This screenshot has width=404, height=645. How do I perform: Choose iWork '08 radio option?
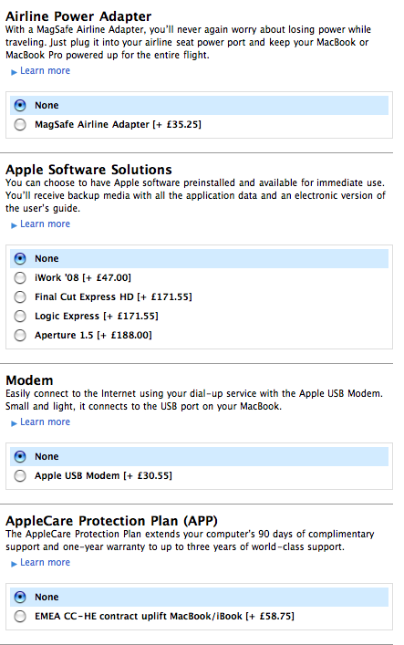pyautogui.click(x=20, y=278)
